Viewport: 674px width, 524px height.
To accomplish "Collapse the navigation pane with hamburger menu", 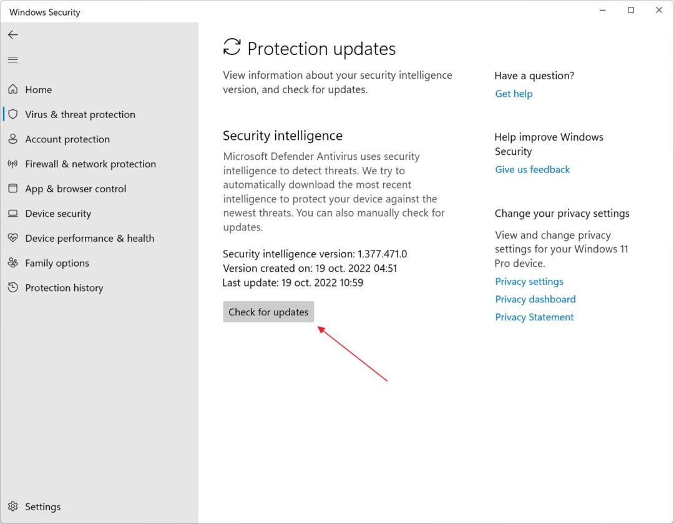I will point(13,59).
